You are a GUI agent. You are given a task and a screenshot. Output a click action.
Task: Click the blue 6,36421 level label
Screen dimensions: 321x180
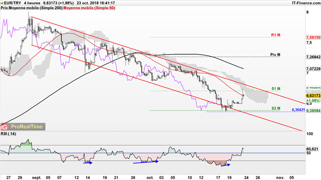point(298,110)
